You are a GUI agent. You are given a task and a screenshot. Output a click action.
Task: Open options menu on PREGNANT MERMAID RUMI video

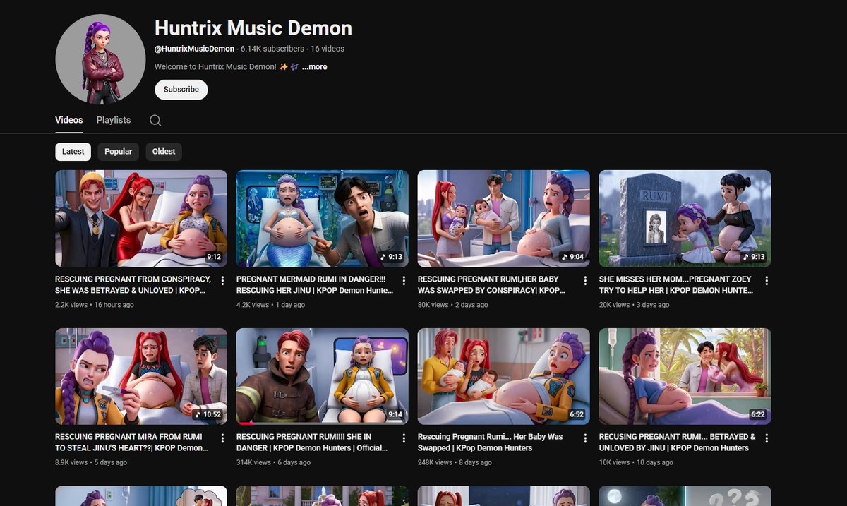coord(404,280)
